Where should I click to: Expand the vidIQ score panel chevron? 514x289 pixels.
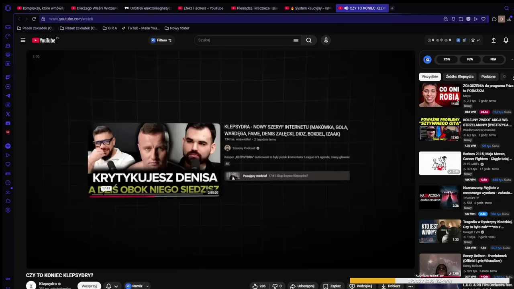[512, 59]
